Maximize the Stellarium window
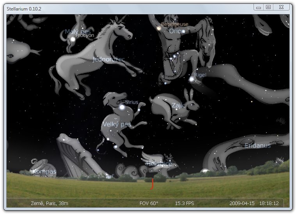The height and width of the screenshot is (214, 296). click(268, 7)
